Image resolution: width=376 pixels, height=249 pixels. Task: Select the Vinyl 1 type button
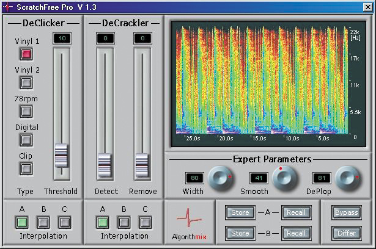coord(26,54)
